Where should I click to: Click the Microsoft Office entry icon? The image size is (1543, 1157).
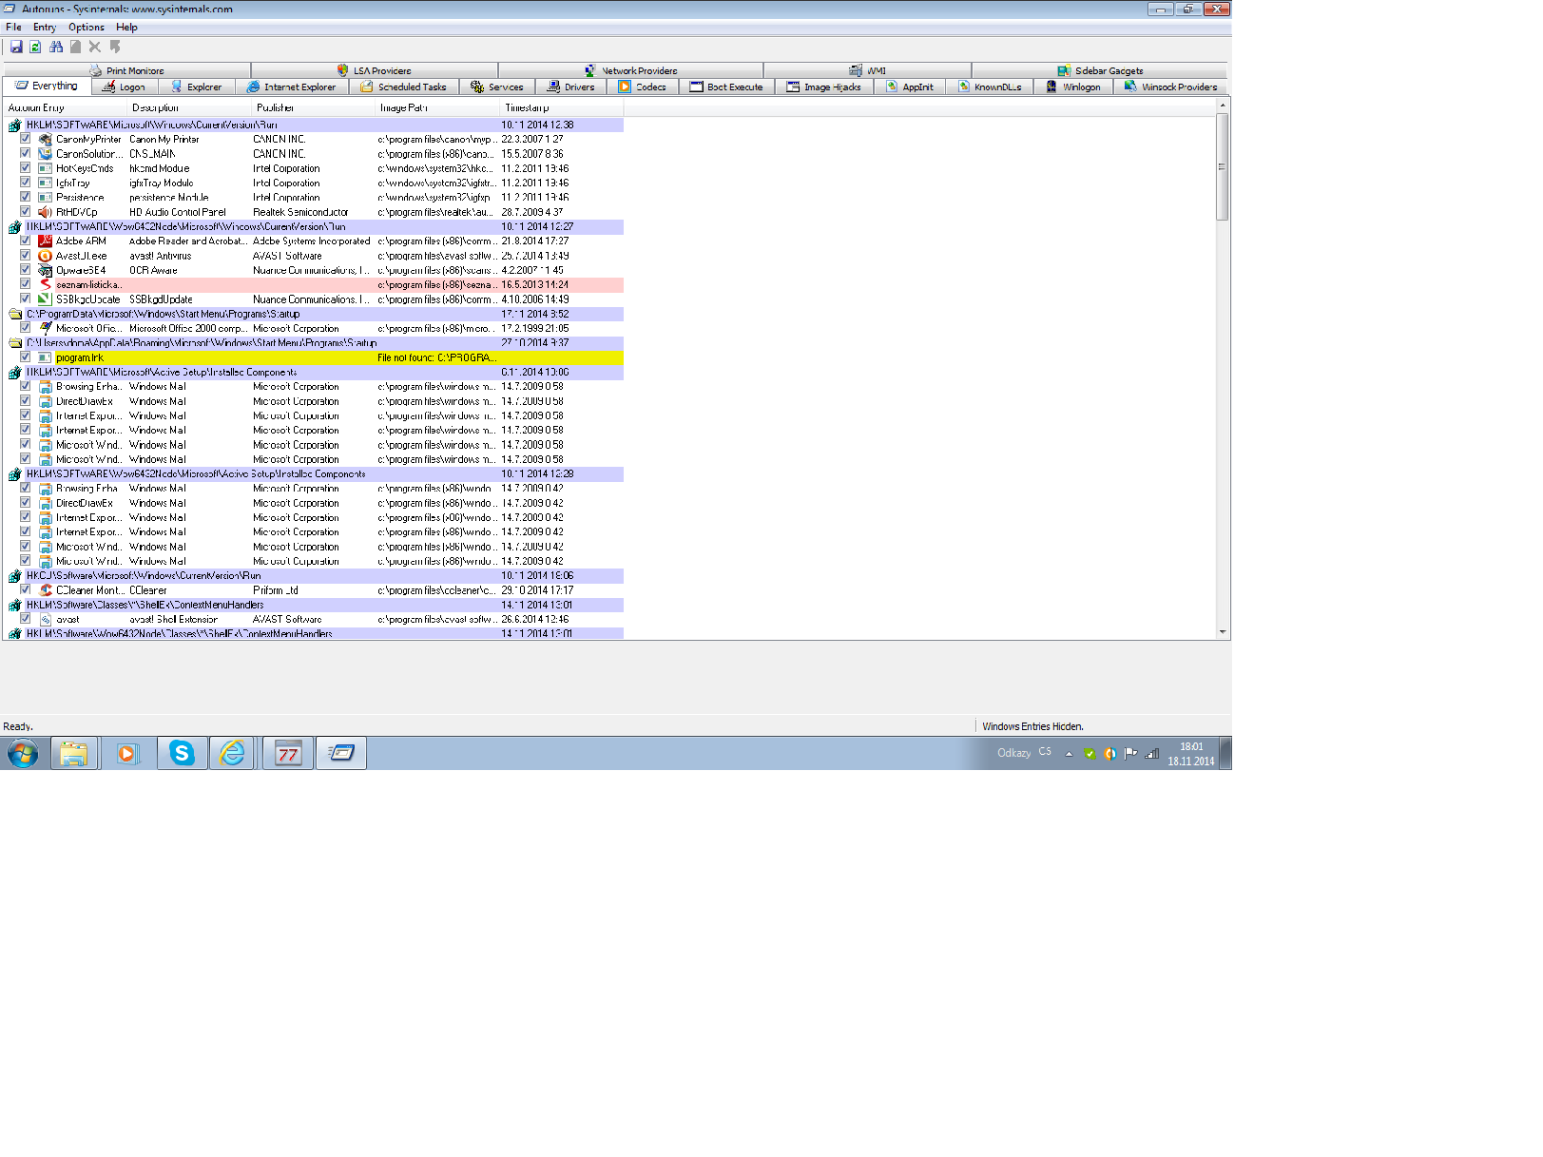(45, 329)
